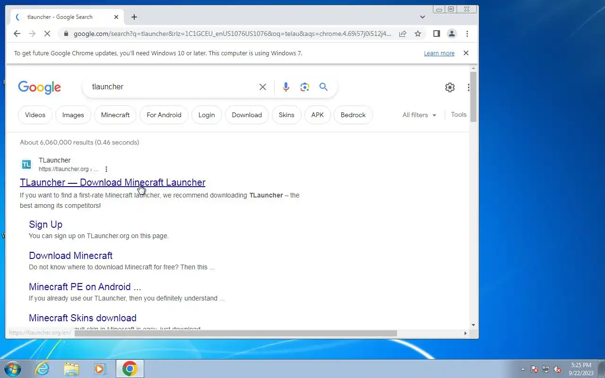Start voice search with microphone icon

(x=285, y=87)
